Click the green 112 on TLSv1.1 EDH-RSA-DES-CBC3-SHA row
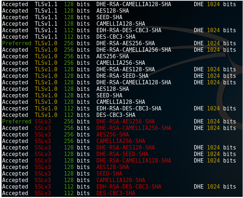This screenshot has width=243, height=198. point(69,30)
